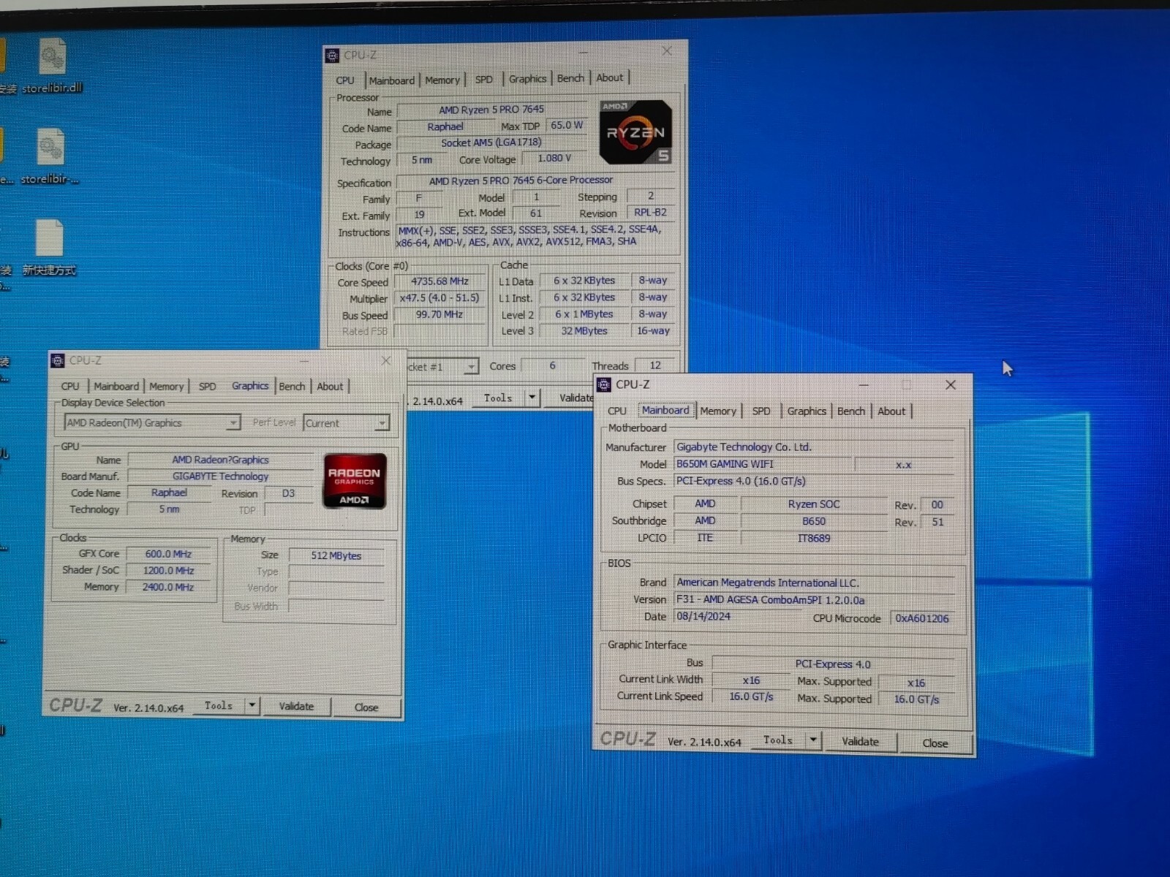Click Tools button in Mainboard window
Screen dimensions: 1170x877
778,740
